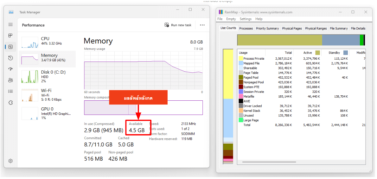
Task: Select the Nonpaged Pool row
Action: [x=302, y=82]
